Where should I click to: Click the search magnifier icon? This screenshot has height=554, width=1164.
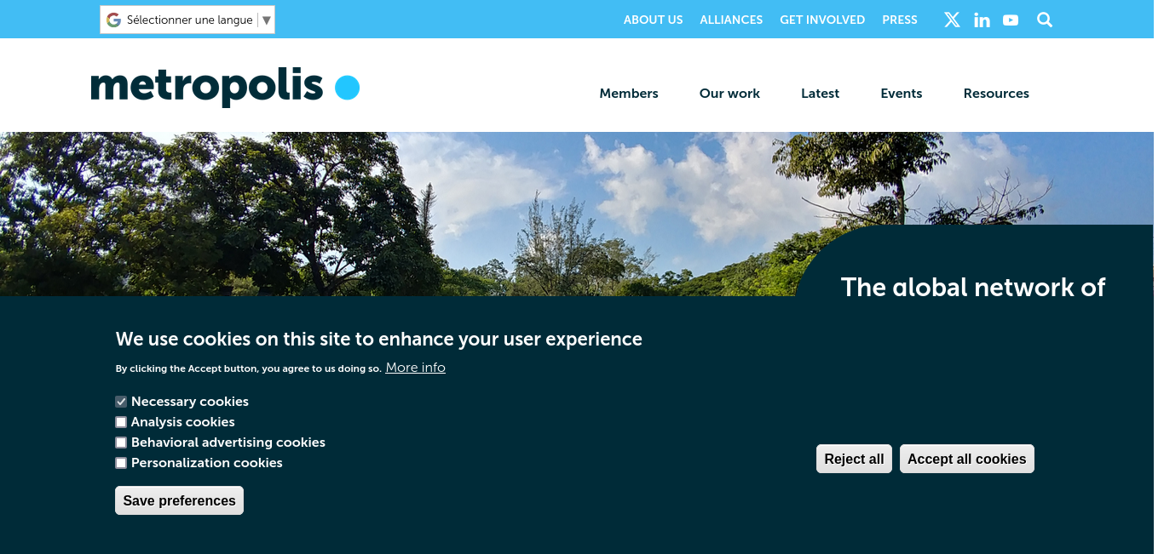[1045, 20]
